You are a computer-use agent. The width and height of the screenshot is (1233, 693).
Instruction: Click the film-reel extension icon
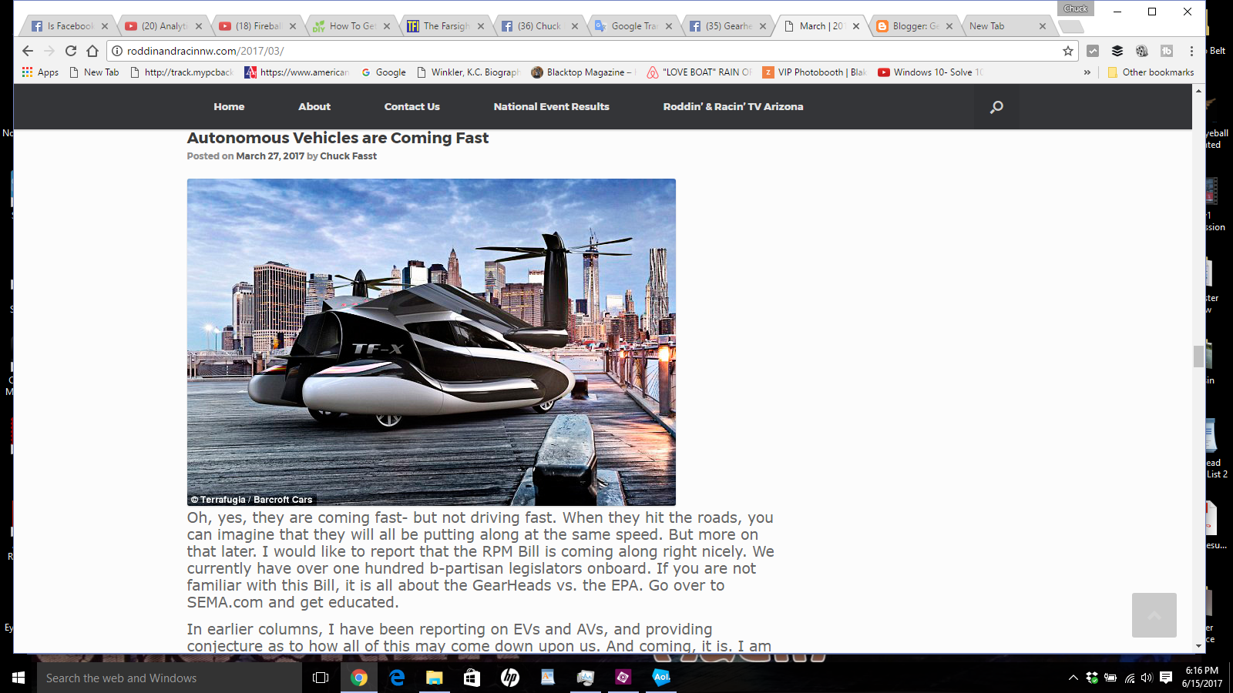click(x=1141, y=51)
